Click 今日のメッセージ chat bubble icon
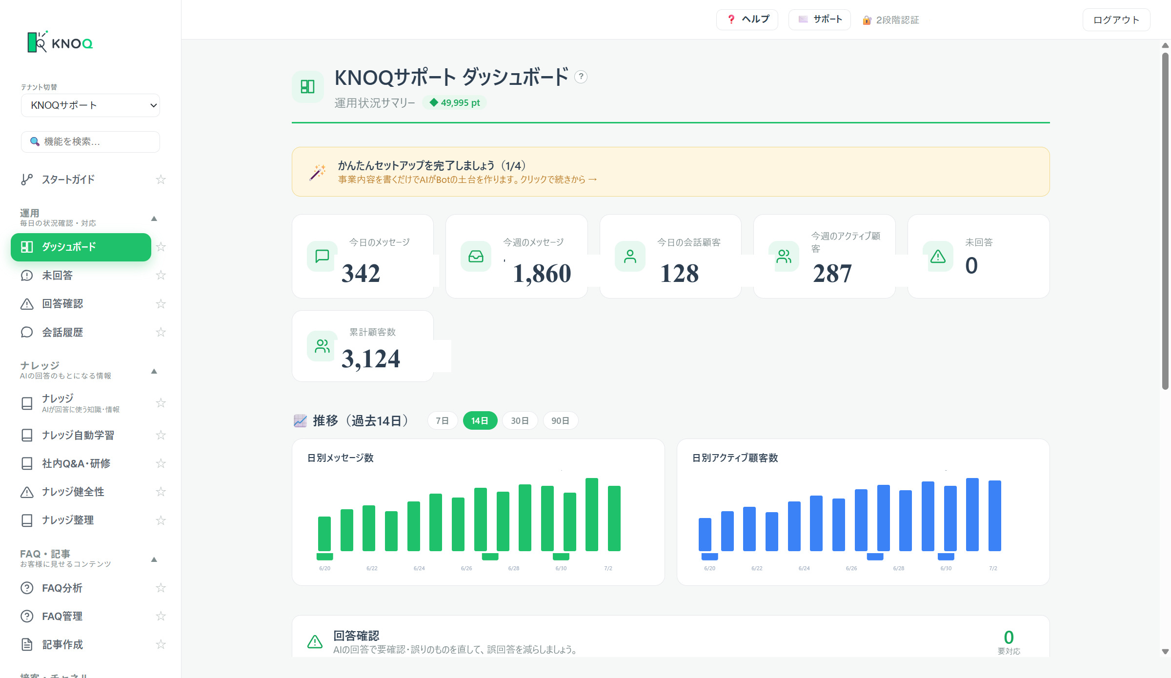1171x678 pixels. click(322, 256)
